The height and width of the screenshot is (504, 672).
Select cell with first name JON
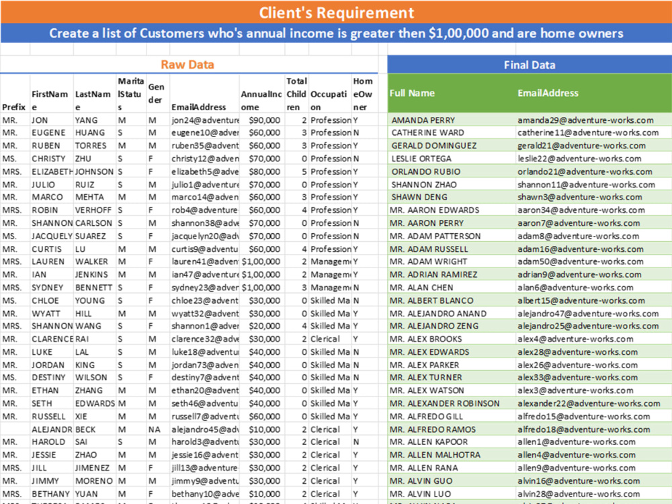click(x=52, y=120)
